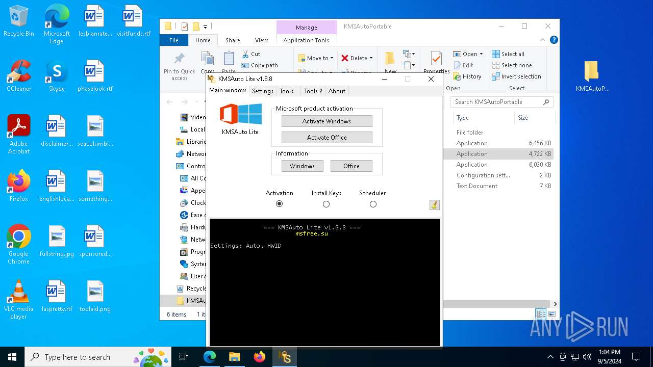Viewport: 653px width, 367px height.
Task: Click the New folder icon
Action: pyautogui.click(x=390, y=59)
